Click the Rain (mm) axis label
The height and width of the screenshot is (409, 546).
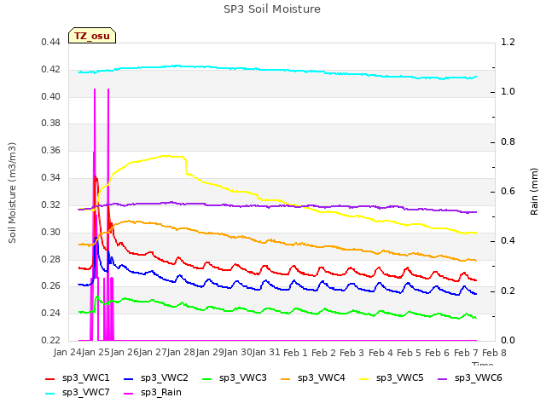(534, 192)
